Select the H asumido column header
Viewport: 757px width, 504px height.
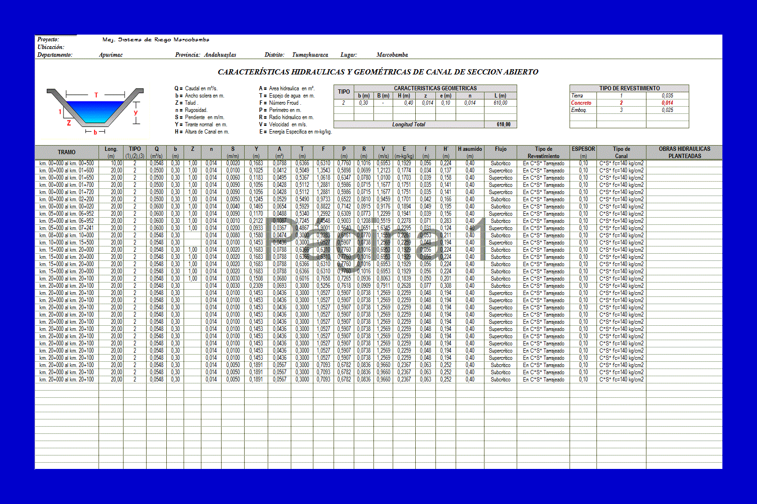point(470,152)
